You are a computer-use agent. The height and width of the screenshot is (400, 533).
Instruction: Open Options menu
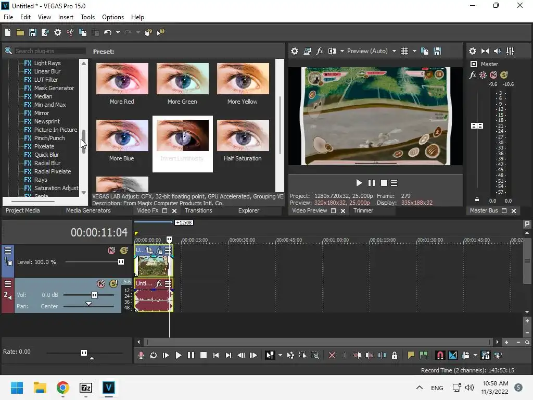coord(113,17)
